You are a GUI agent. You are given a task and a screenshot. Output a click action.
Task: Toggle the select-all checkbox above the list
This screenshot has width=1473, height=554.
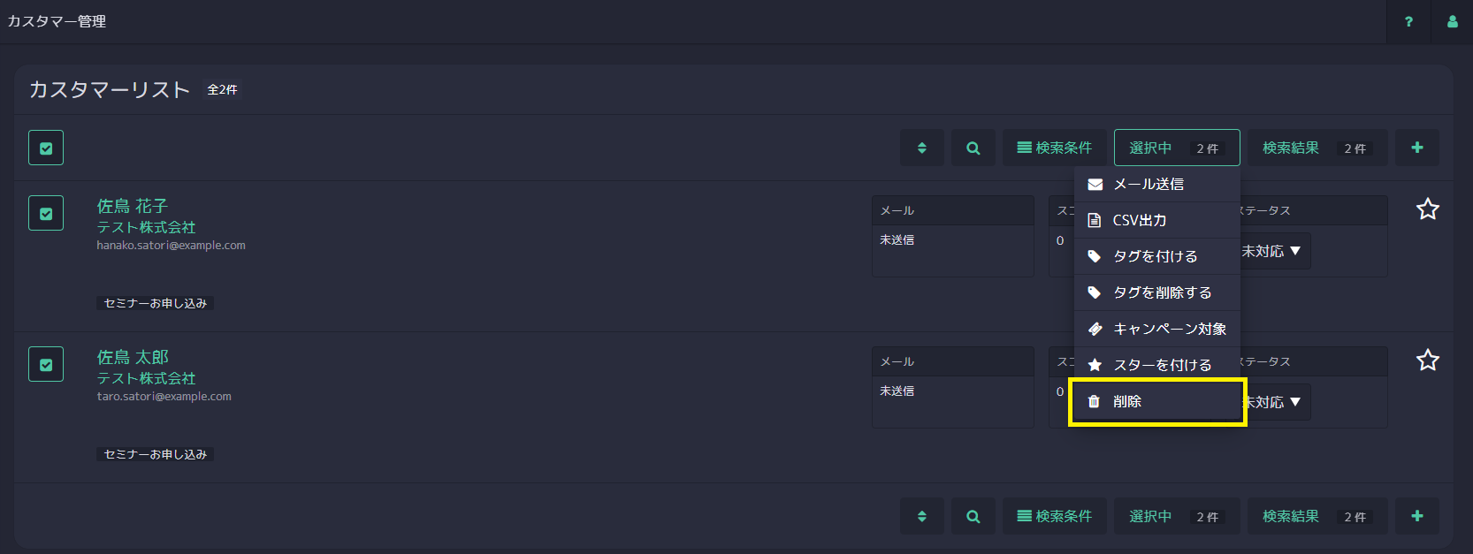tap(46, 148)
